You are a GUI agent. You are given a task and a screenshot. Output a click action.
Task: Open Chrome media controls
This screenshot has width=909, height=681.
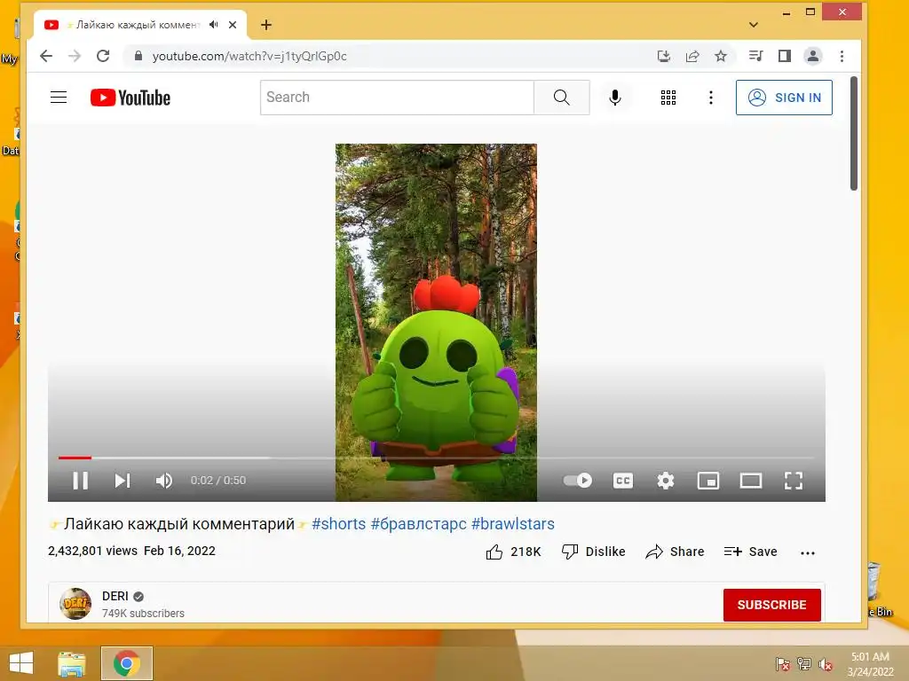(755, 56)
